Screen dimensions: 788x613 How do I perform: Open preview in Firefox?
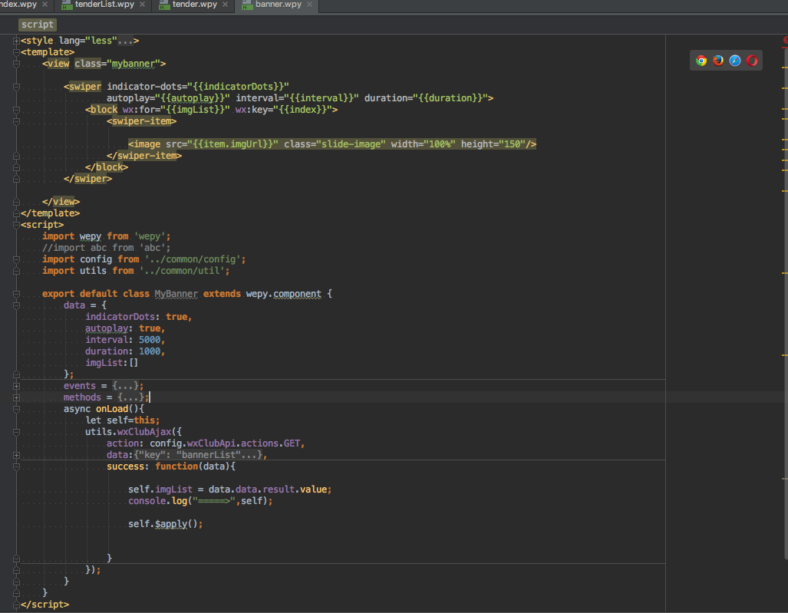(717, 60)
